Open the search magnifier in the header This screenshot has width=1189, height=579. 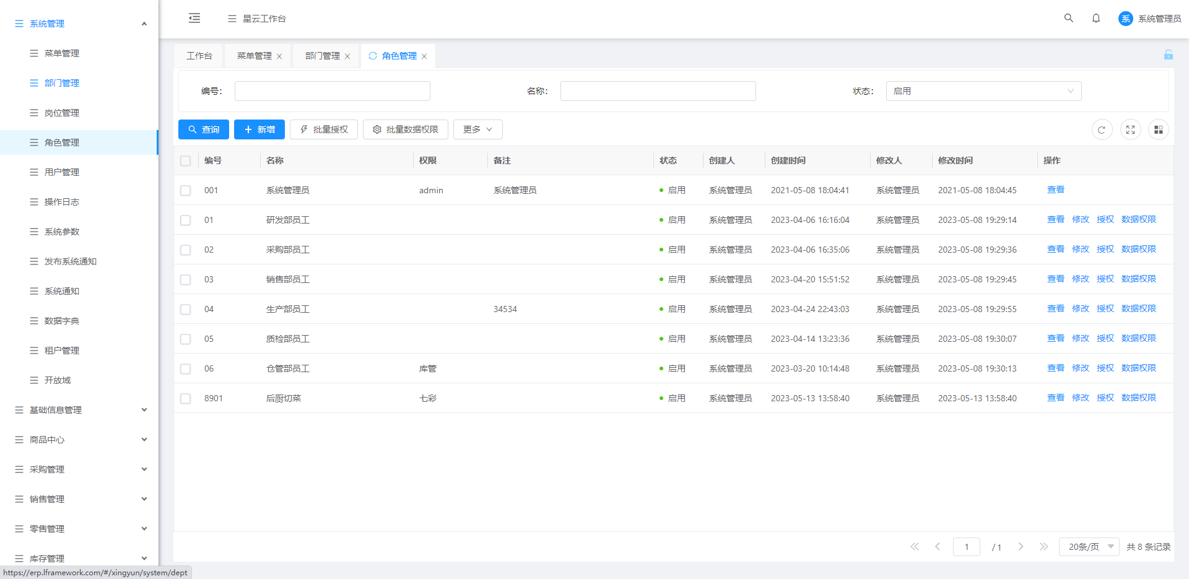point(1069,18)
